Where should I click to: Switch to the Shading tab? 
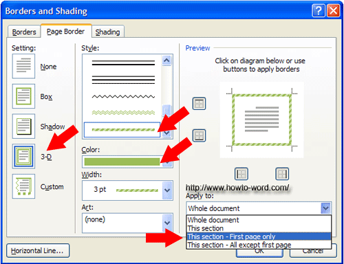pos(108,32)
